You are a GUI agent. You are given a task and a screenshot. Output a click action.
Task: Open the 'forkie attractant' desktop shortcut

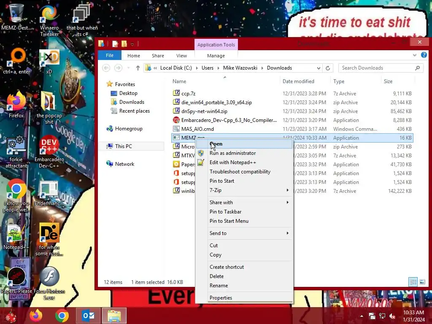click(x=16, y=151)
